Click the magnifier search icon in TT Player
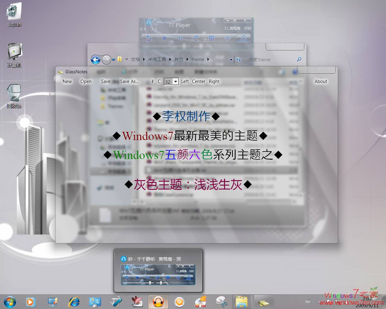 (243, 38)
